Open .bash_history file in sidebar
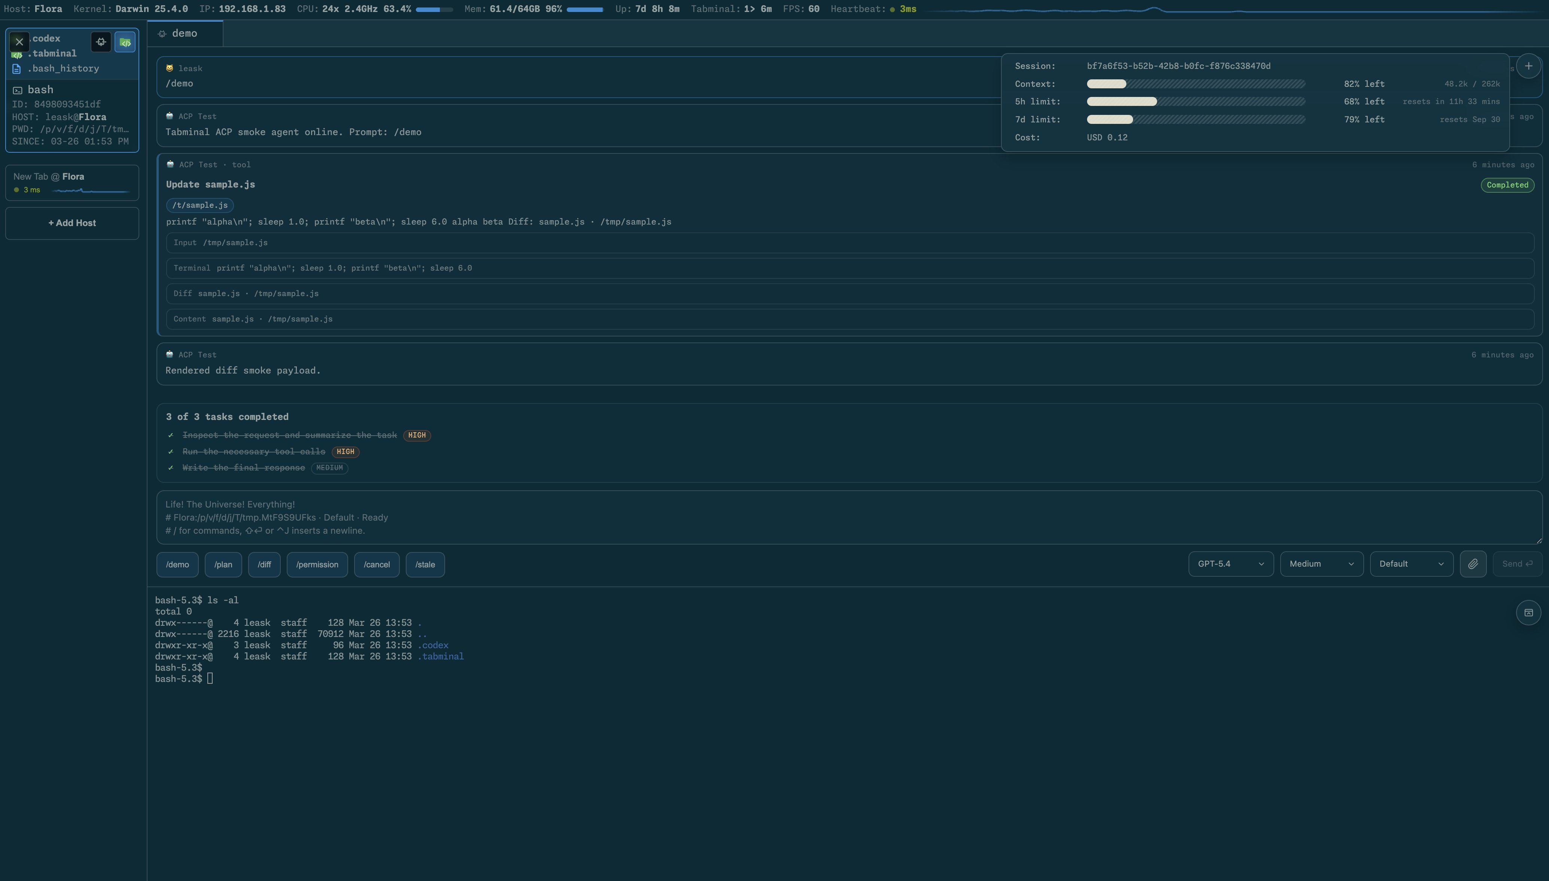The image size is (1549, 881). (62, 68)
